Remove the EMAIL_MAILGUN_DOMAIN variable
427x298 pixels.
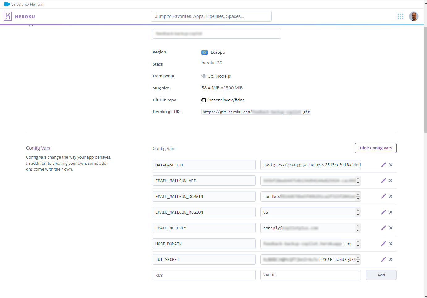391,196
